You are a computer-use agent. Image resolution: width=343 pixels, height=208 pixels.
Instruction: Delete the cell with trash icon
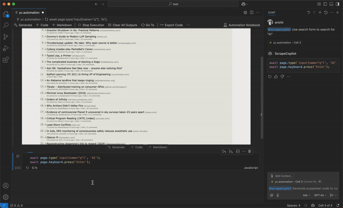250,151
